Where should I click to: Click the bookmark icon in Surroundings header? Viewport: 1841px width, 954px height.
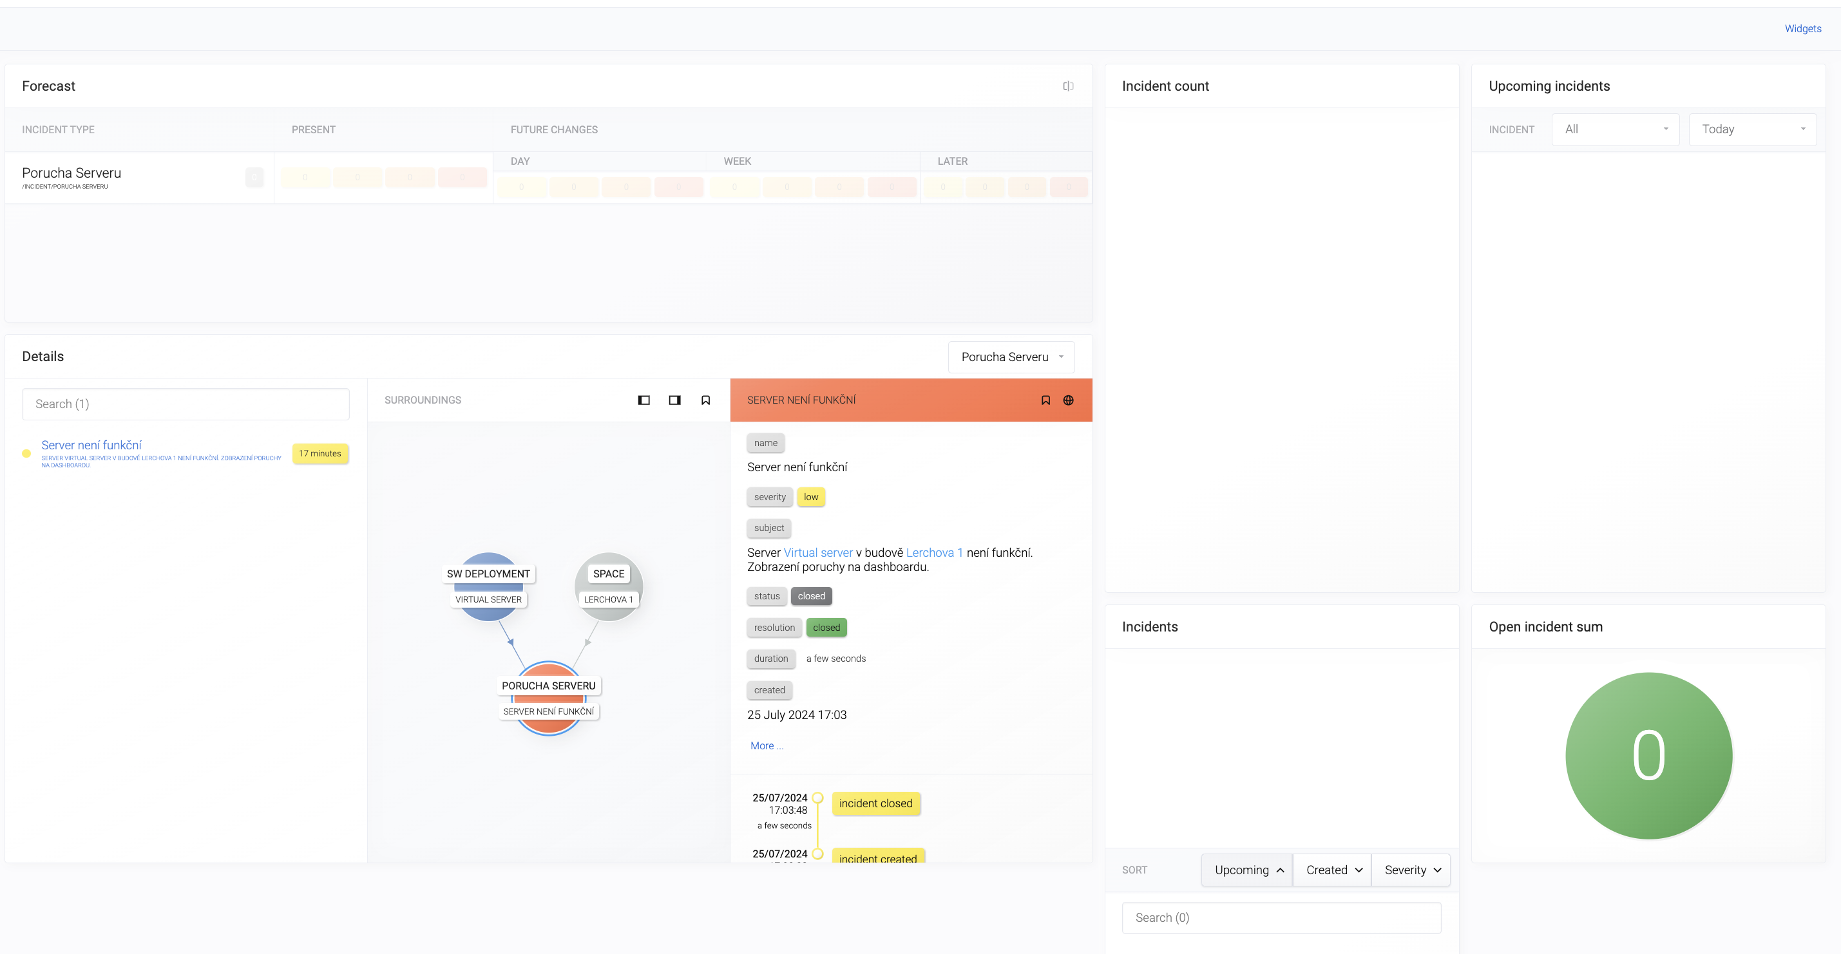705,400
